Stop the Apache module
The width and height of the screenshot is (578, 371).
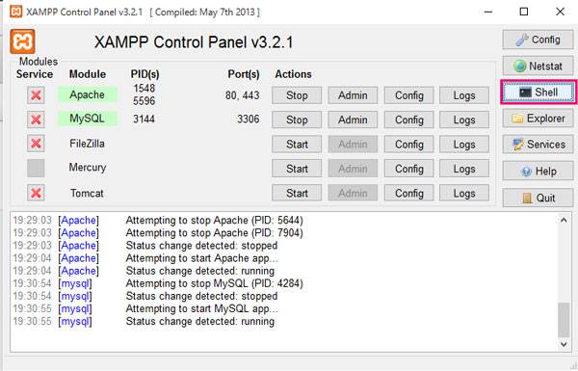coord(297,95)
